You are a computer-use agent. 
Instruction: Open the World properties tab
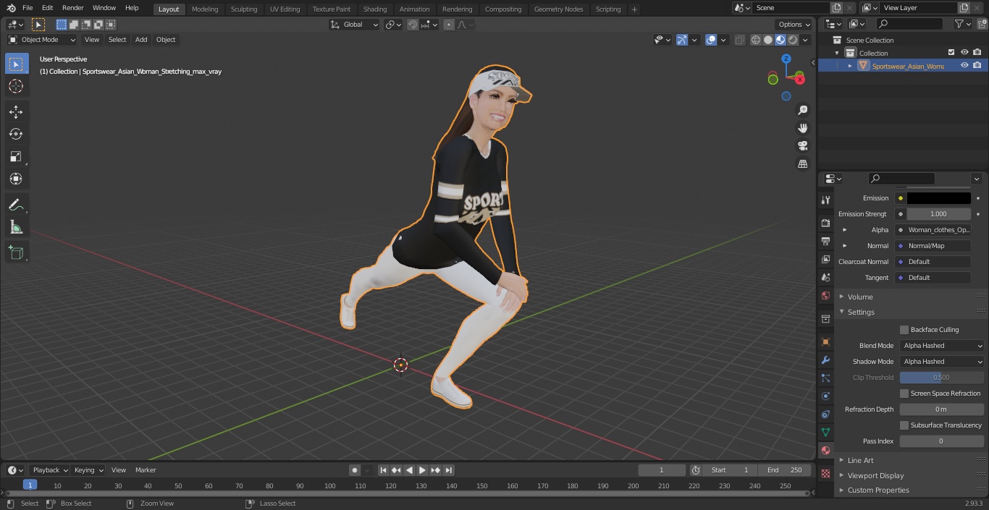click(825, 296)
